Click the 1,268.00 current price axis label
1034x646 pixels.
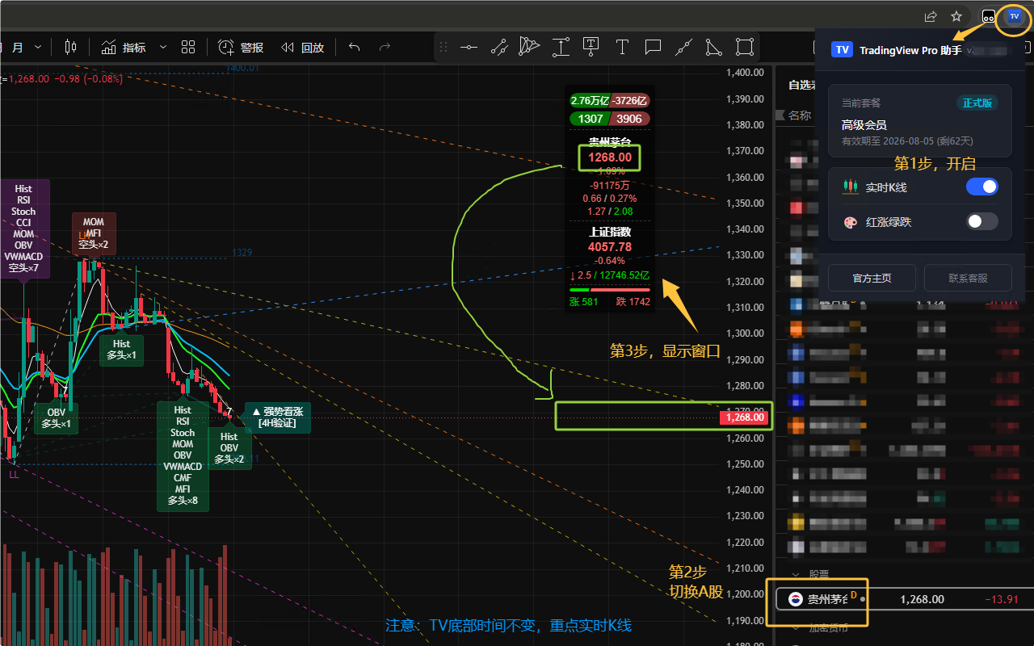(x=744, y=417)
